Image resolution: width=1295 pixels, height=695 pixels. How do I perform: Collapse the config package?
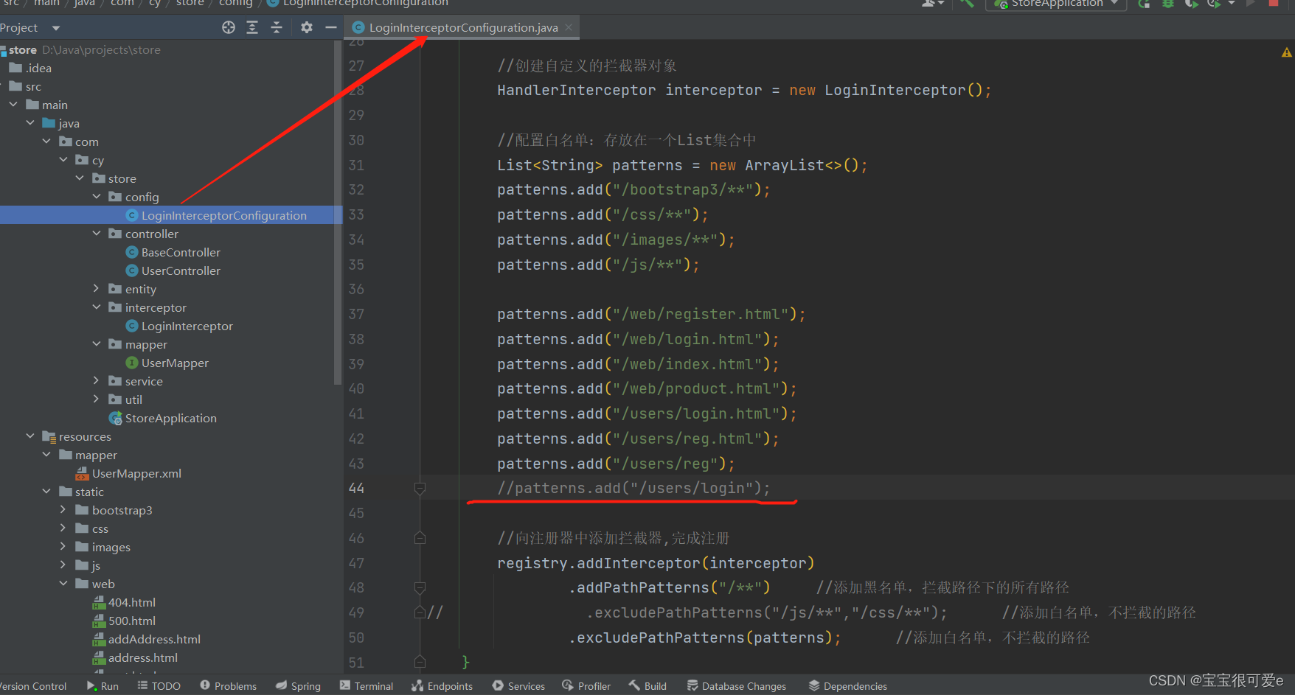pyautogui.click(x=97, y=197)
